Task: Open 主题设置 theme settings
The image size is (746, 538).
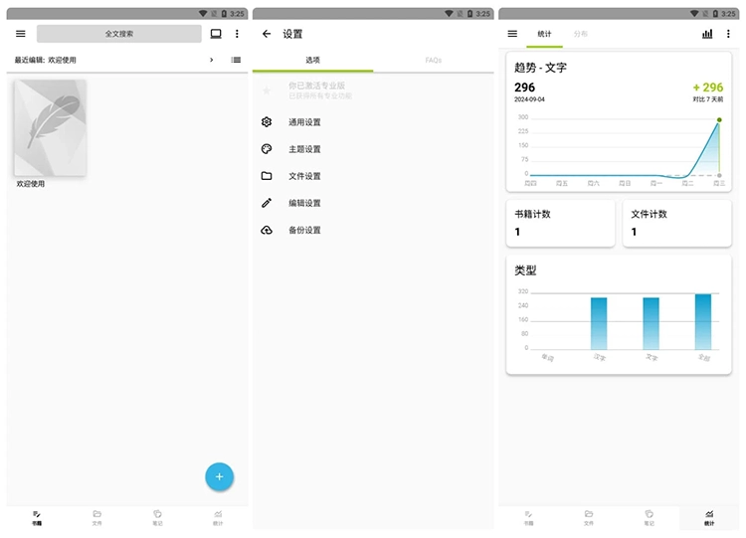Action: [304, 149]
